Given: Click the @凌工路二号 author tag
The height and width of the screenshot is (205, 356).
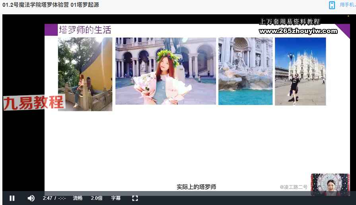Looking at the screenshot, I should click(x=293, y=187).
